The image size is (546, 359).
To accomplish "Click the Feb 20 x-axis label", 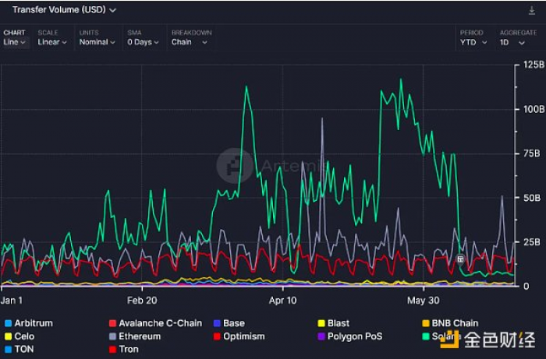I will 142,301.
